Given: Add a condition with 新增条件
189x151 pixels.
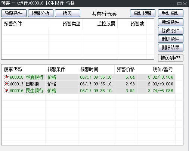Looking at the screenshot, I should (x=171, y=22).
